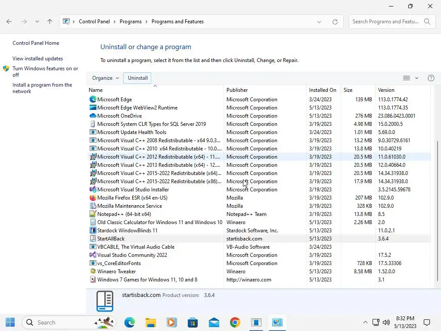Click the Old Classic Calculator icon
Screen dimensions: 441x331
coord(93,222)
